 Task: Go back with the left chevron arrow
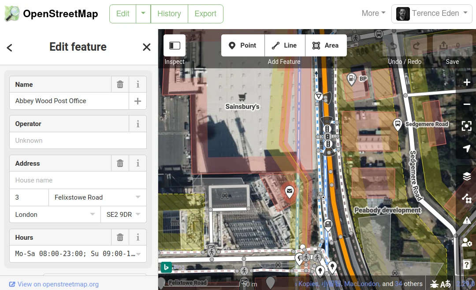point(9,48)
